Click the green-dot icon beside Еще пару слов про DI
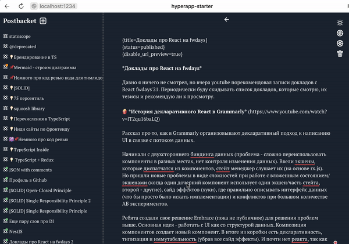This screenshot has height=244, width=349. click(6, 221)
